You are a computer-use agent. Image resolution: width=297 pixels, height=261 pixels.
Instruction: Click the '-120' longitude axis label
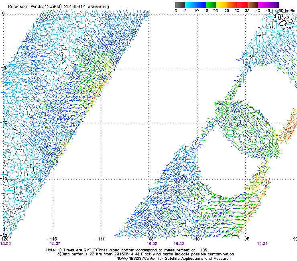coord(4,239)
